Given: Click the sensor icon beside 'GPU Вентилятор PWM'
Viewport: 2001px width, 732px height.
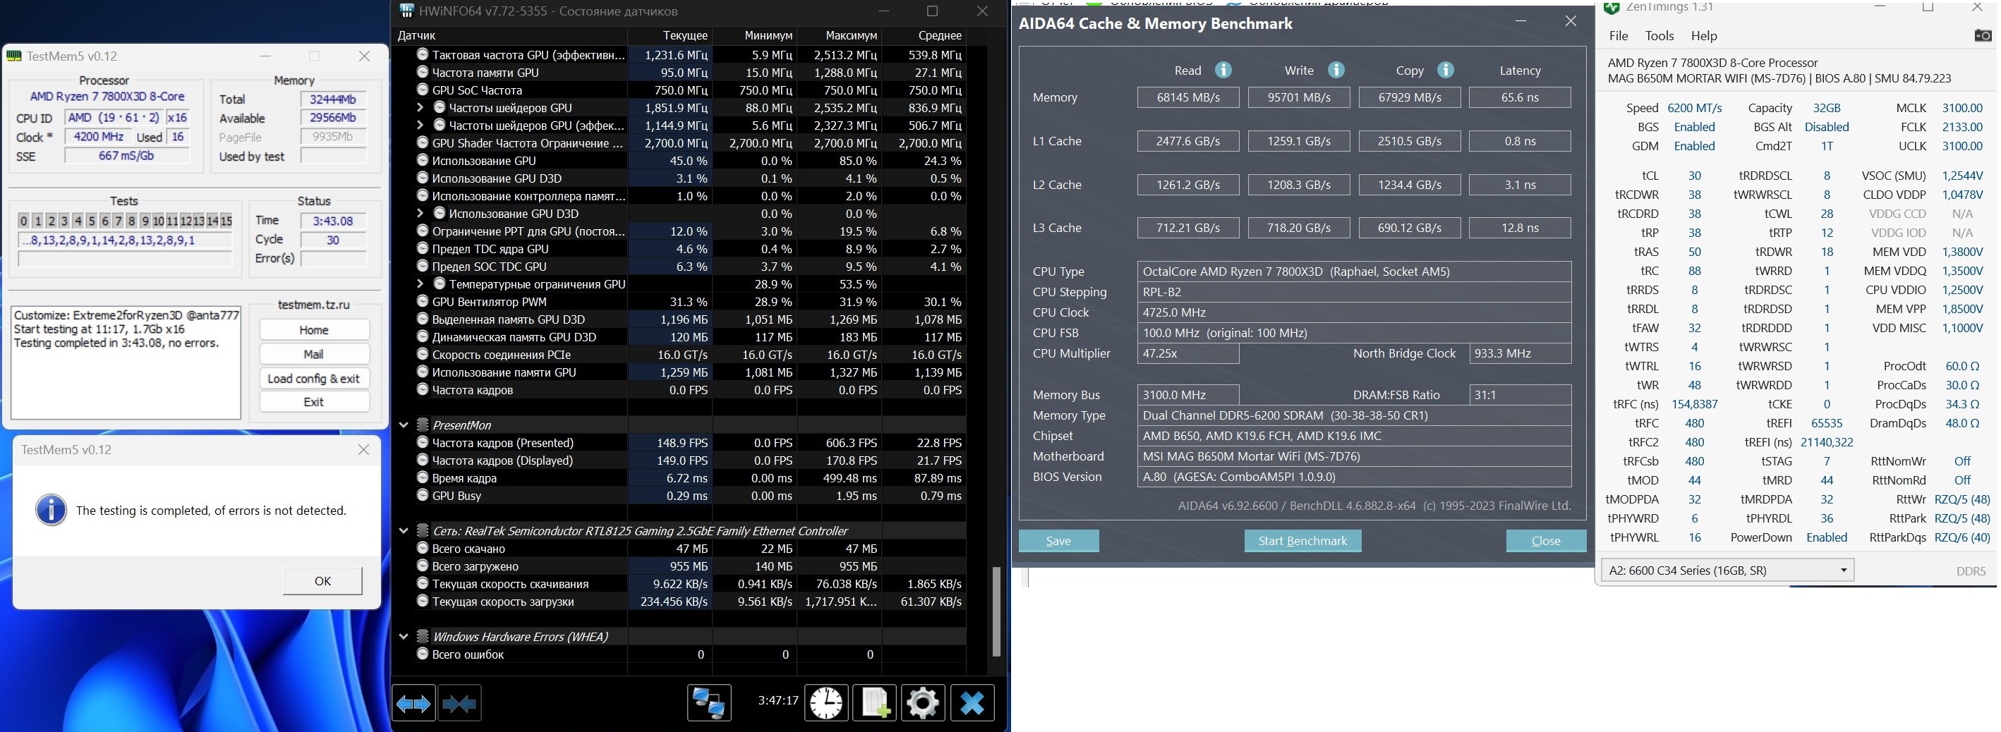Looking at the screenshot, I should pos(423,301).
